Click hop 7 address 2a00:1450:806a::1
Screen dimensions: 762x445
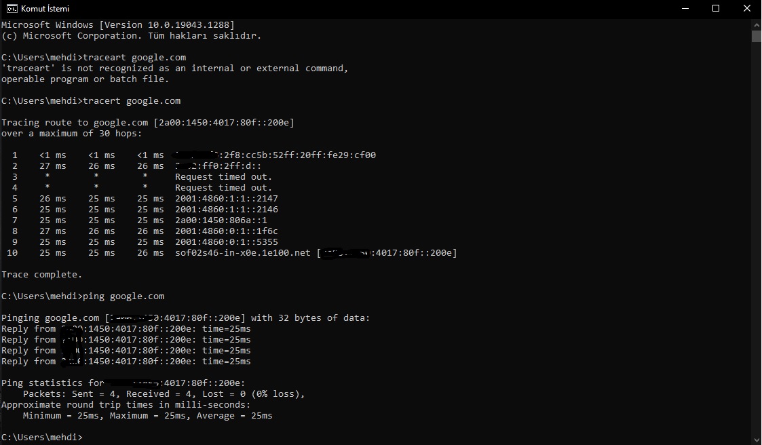pos(221,220)
